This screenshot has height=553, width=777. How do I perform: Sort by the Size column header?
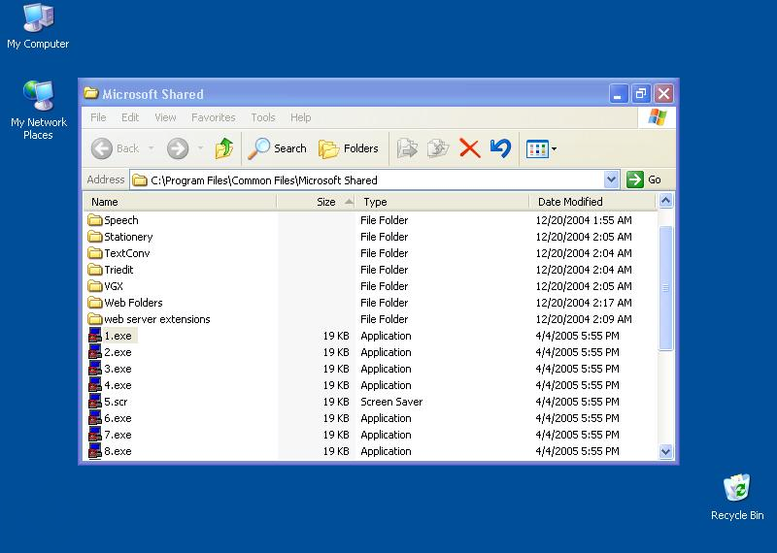point(316,202)
